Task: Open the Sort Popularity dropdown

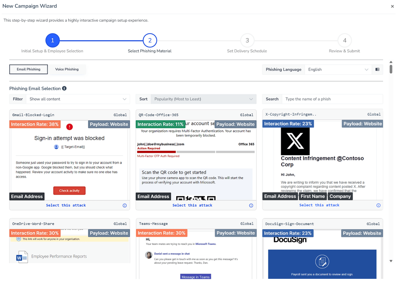Action: coord(204,99)
